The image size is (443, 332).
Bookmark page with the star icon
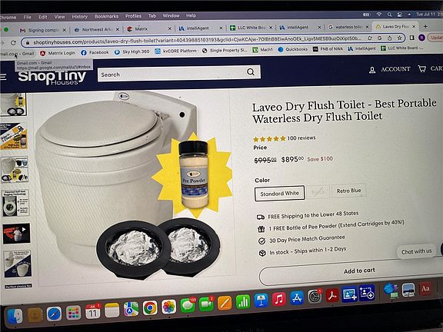(399, 38)
